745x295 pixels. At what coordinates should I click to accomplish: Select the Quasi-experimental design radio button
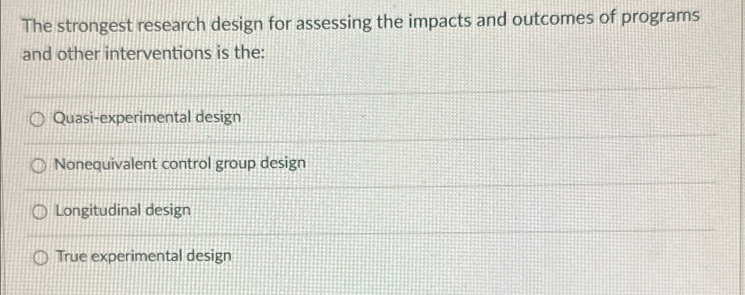(x=40, y=118)
